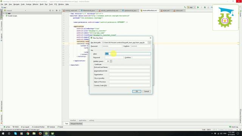Open the Build tool window
The image size is (242, 136).
[x=60, y=127]
